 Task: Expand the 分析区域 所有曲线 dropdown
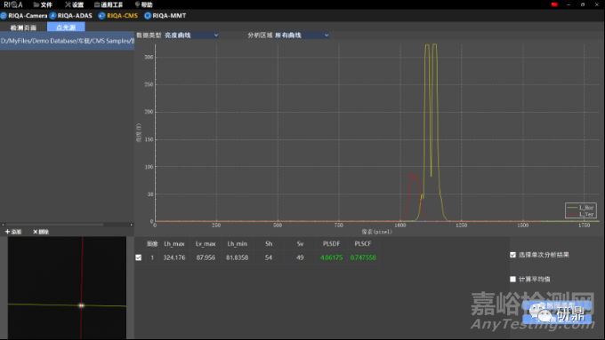[302, 35]
